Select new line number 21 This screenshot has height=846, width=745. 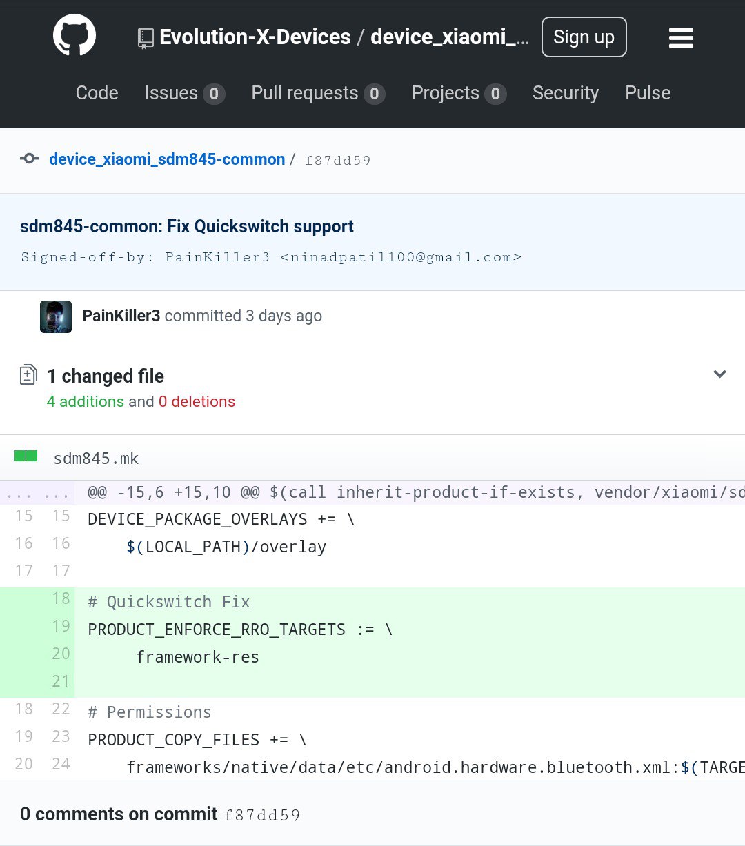click(x=61, y=681)
